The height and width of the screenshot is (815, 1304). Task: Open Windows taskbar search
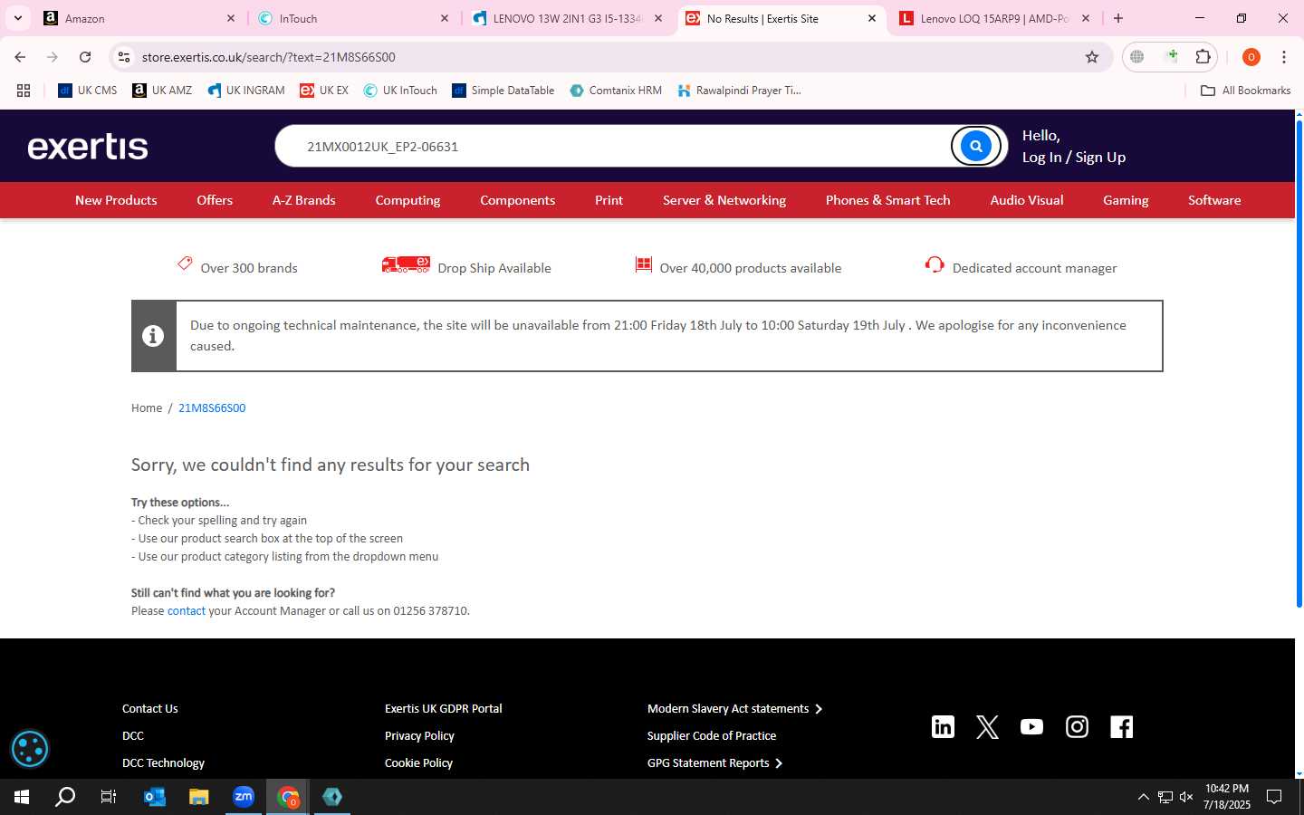(x=65, y=797)
